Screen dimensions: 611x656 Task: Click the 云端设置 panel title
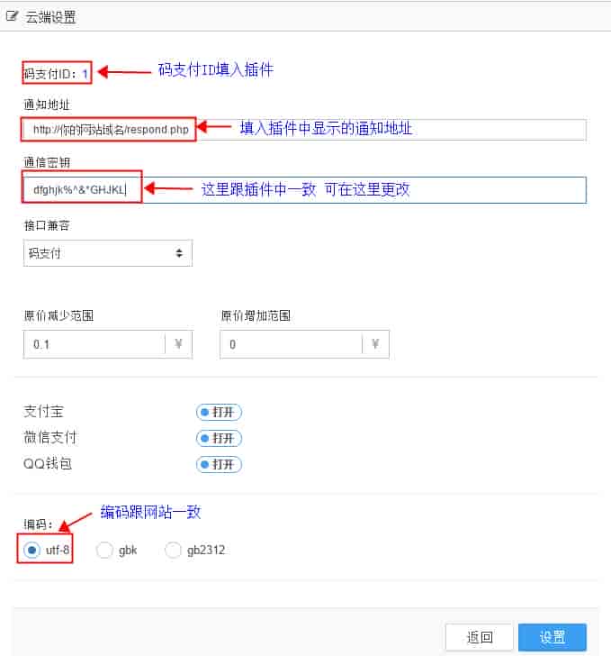coord(50,16)
